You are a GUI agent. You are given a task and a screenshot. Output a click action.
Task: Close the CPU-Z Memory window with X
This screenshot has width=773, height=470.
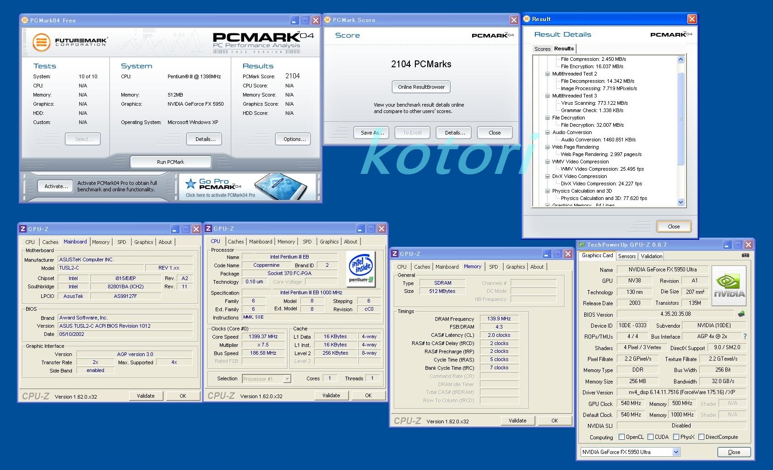tap(568, 254)
